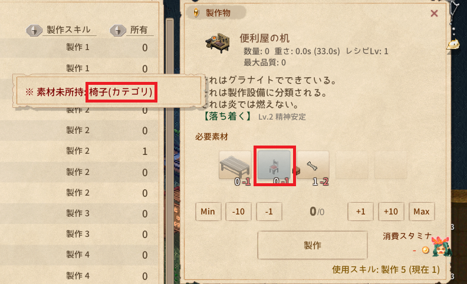This screenshot has width=467, height=284.
Task: Increase quantity with +10 button
Action: point(391,212)
